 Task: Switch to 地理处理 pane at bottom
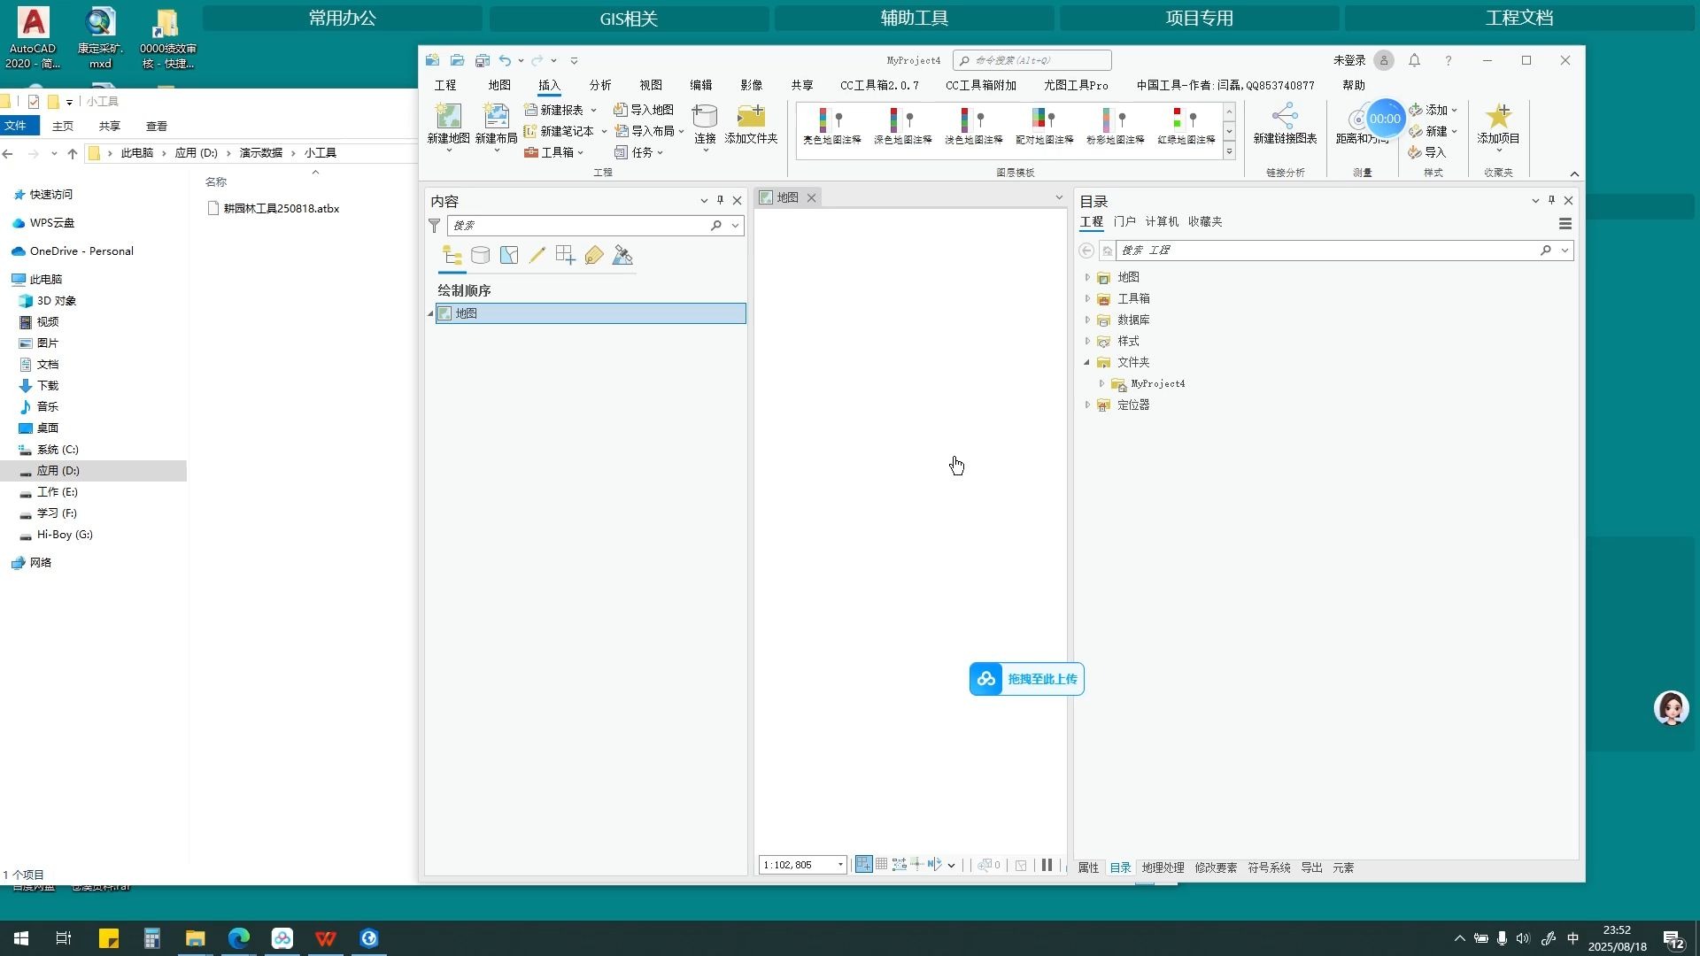1163,868
